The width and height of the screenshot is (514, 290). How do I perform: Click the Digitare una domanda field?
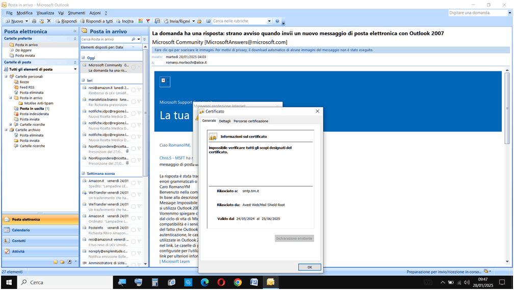click(478, 13)
